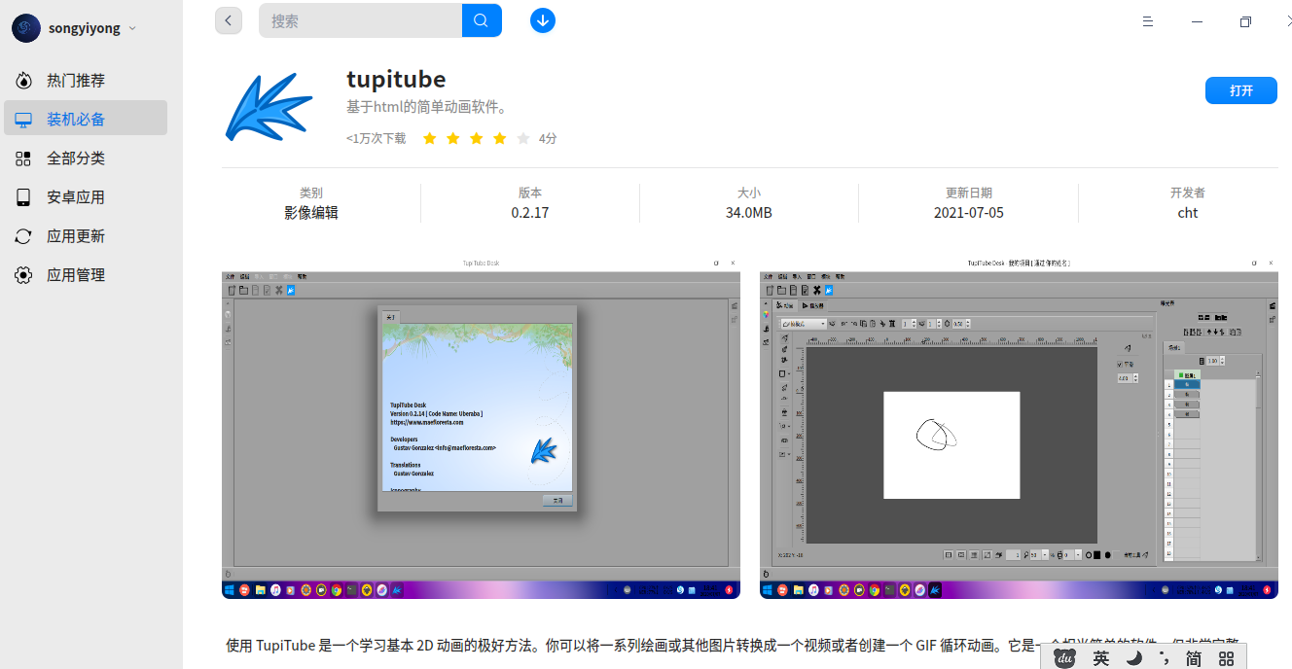
Task: Click the refresh icon beside 应用更新
Action: [x=23, y=236]
